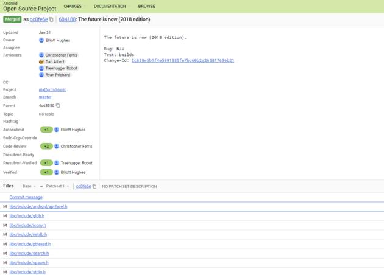Open the Change-Id link in commit message
384x275 pixels.
(x=182, y=61)
